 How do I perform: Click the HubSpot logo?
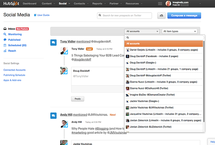[11, 3]
